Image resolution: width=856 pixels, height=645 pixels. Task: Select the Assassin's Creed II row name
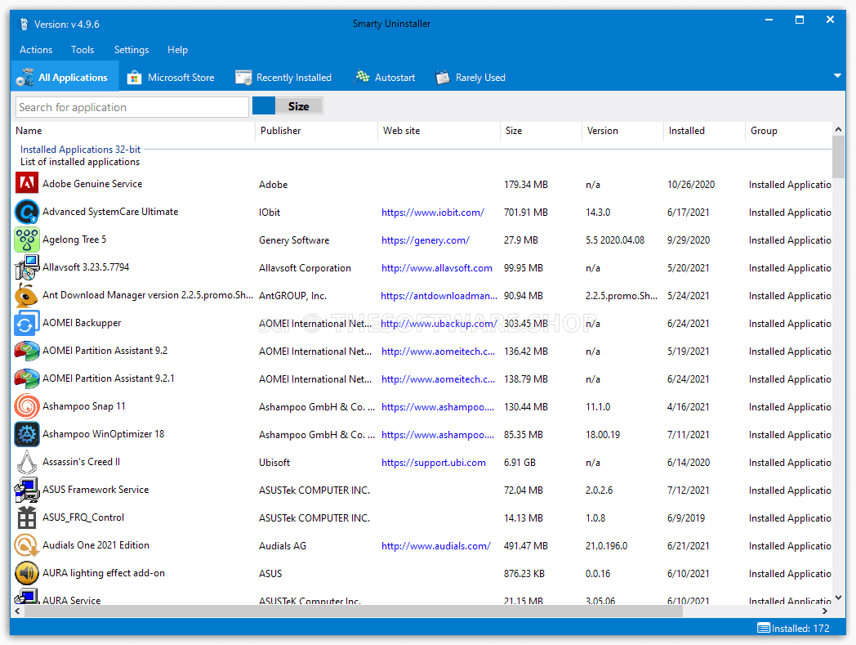tap(82, 462)
